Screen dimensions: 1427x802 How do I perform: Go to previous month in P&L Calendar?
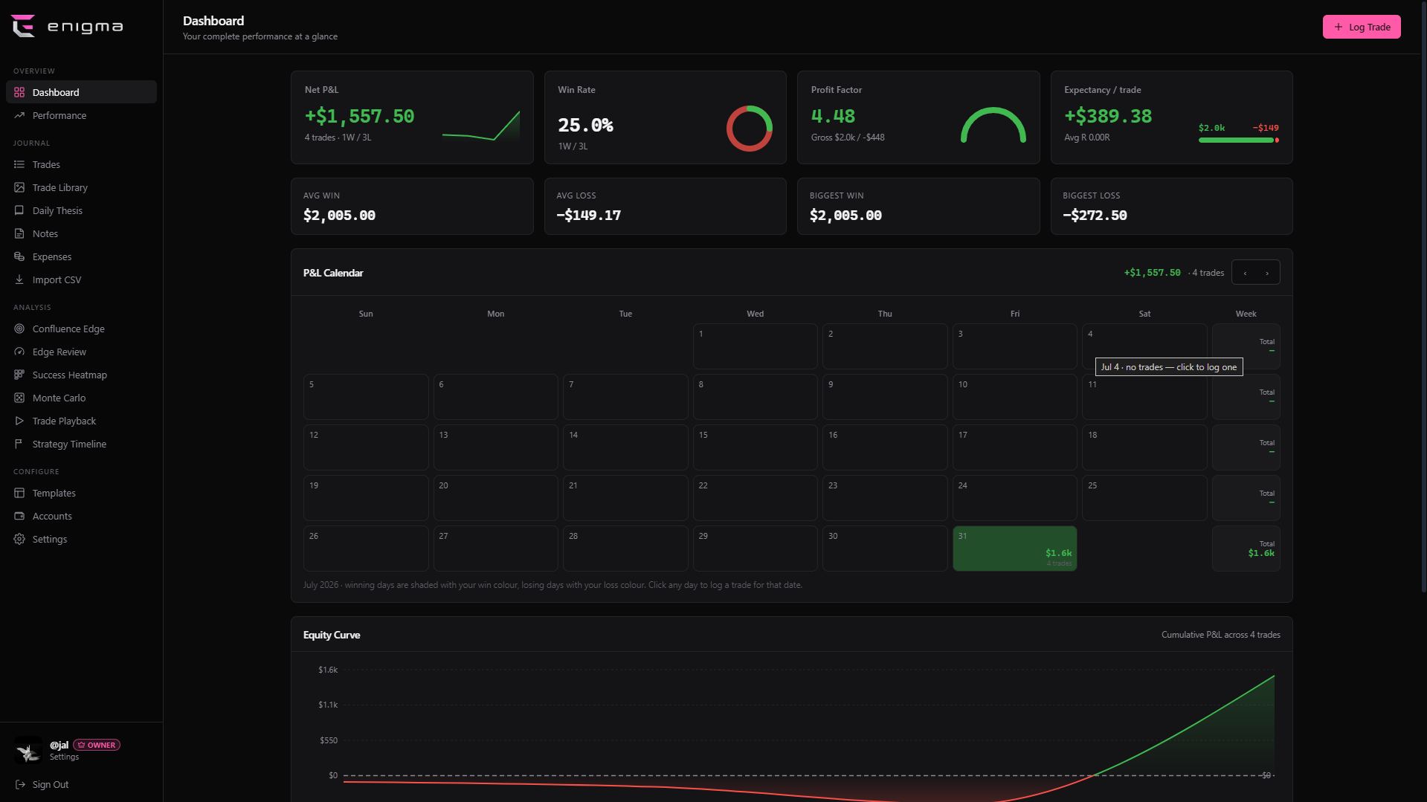[x=1245, y=273]
